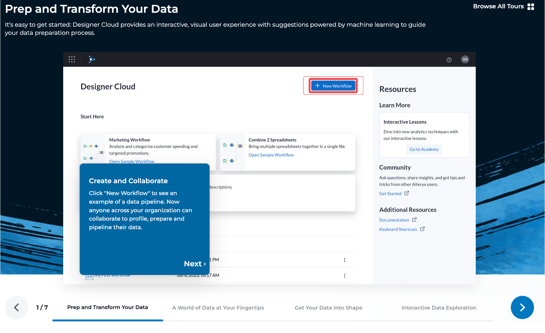Select the My First Workflow file icon
The height and width of the screenshot is (333, 545).
[x=89, y=276]
